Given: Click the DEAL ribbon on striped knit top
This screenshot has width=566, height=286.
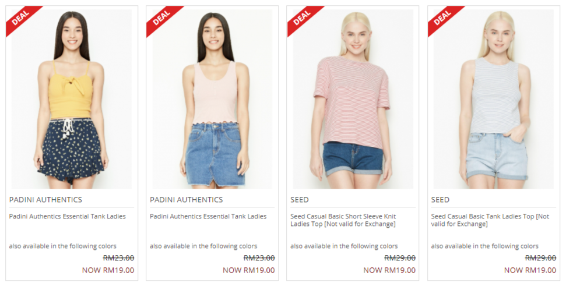Looking at the screenshot, I should pyautogui.click(x=301, y=17).
